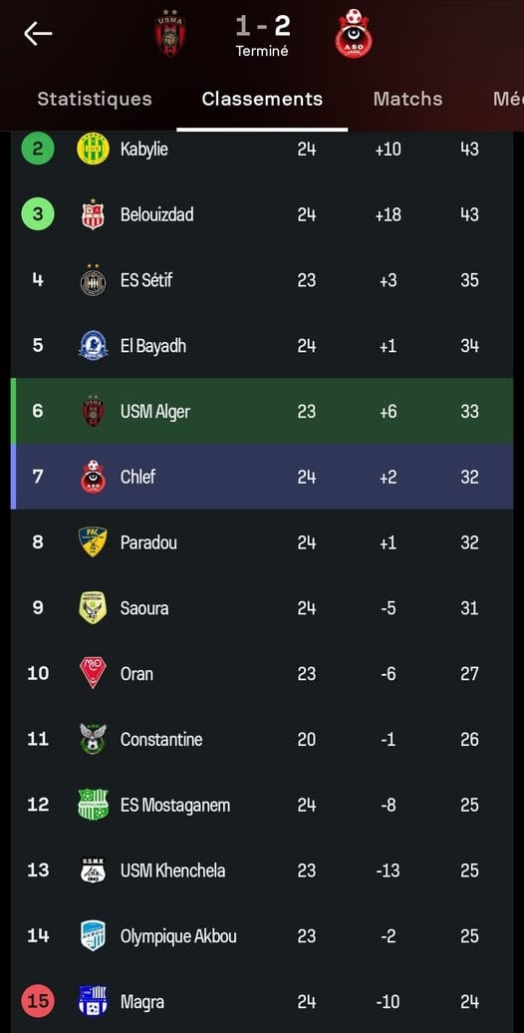Open USM Alger crest in match header
Screen dimensions: 524x1033
(169, 32)
